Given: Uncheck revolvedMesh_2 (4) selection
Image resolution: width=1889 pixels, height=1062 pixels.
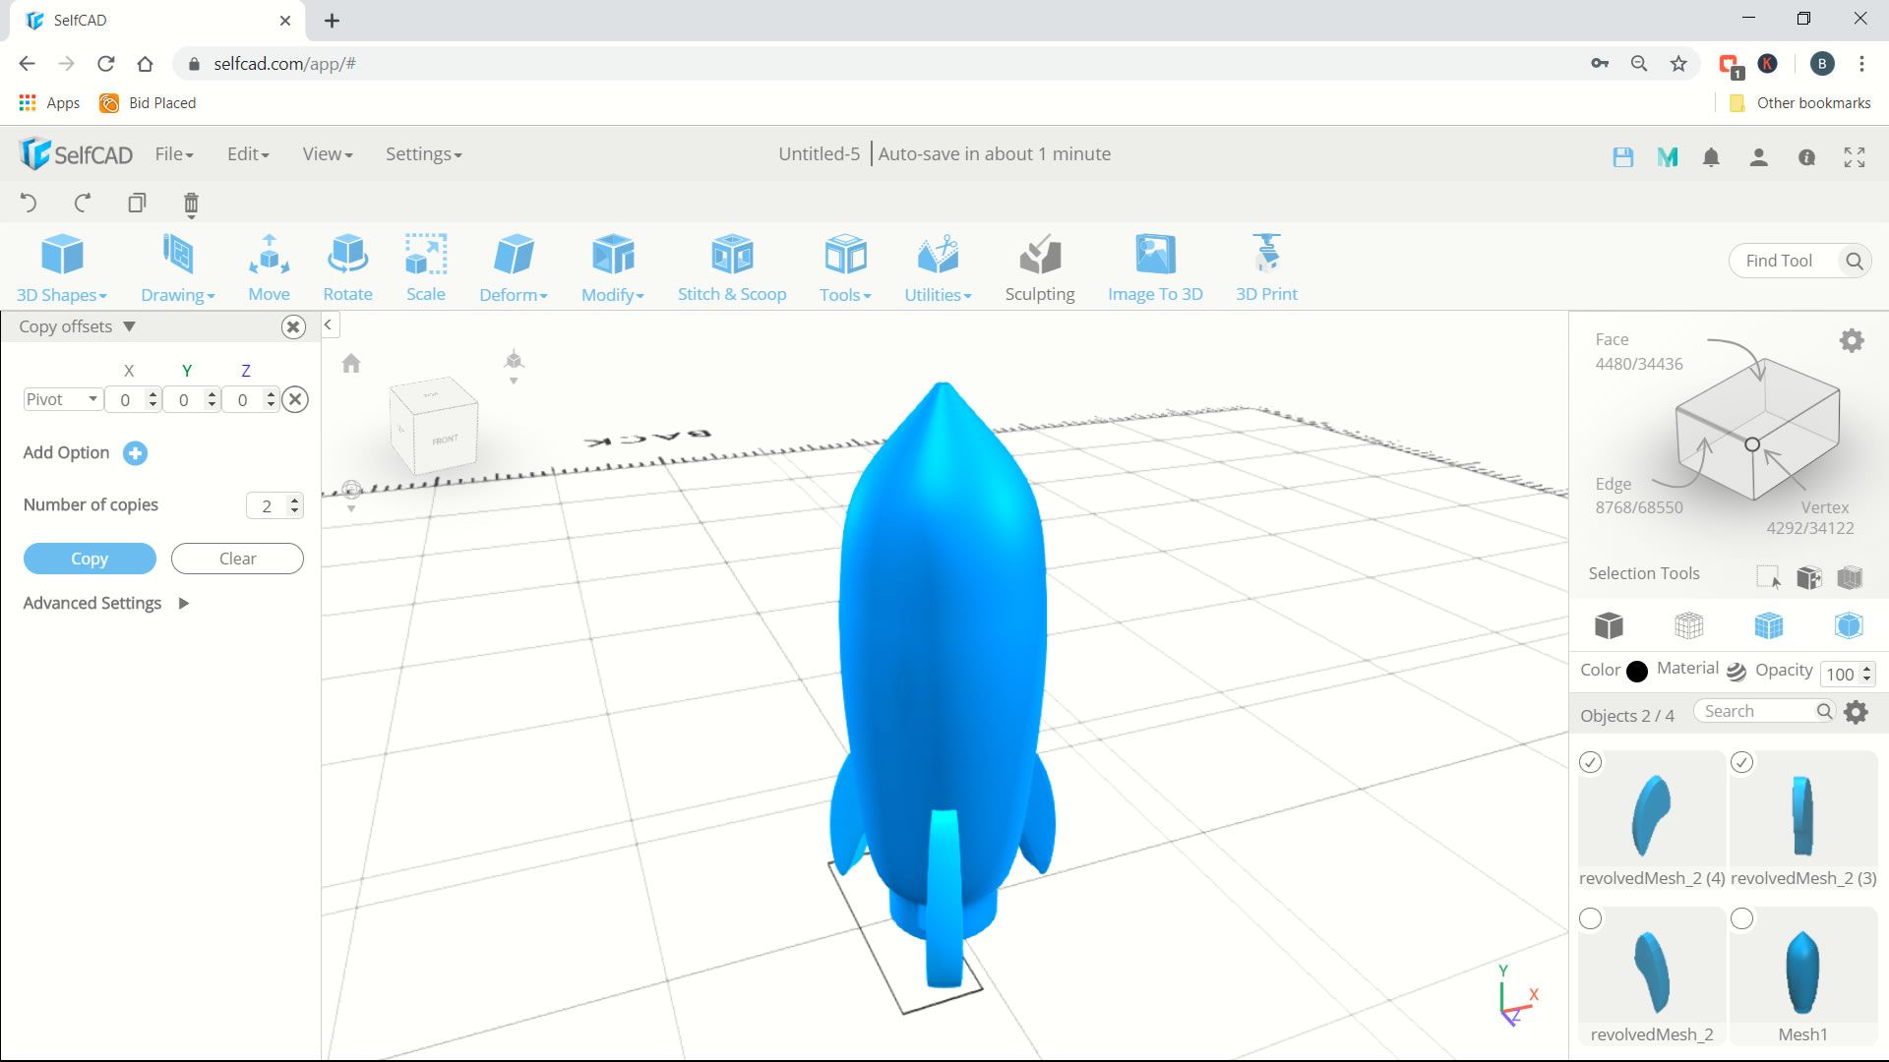Looking at the screenshot, I should tap(1591, 762).
